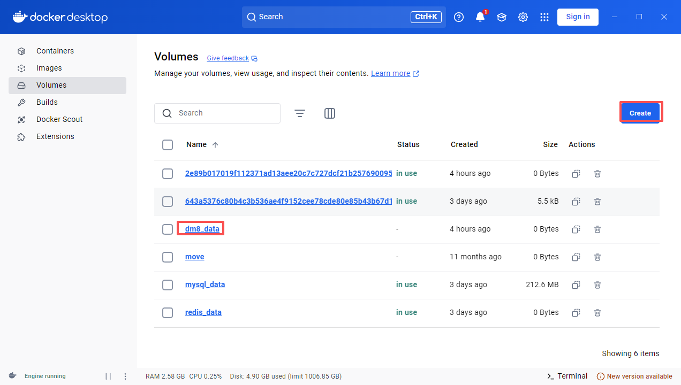The image size is (681, 385).
Task: Delete the mysql_data volume via the trash icon
Action: pos(597,284)
